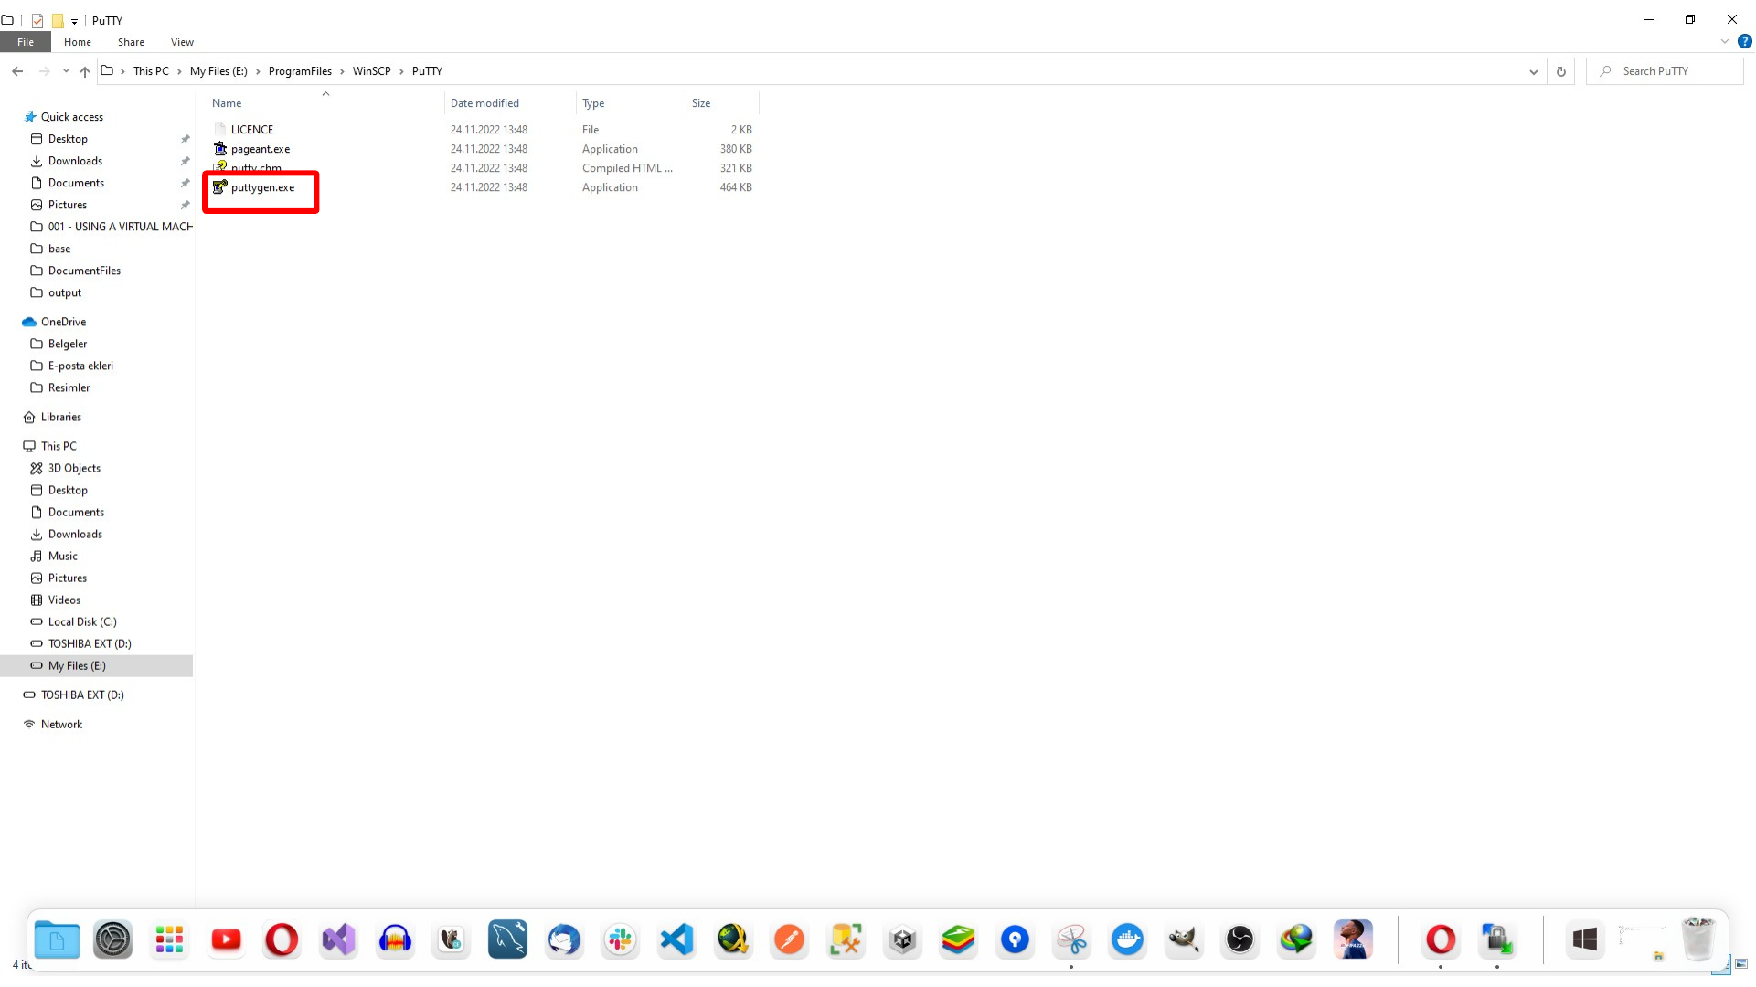The height and width of the screenshot is (987, 1756).
Task: Open chevron dropdown after WinSCP breadcrumb
Action: [x=401, y=71]
